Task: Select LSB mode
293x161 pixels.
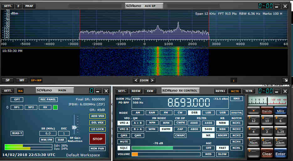Action: pyautogui.click(x=208, y=113)
